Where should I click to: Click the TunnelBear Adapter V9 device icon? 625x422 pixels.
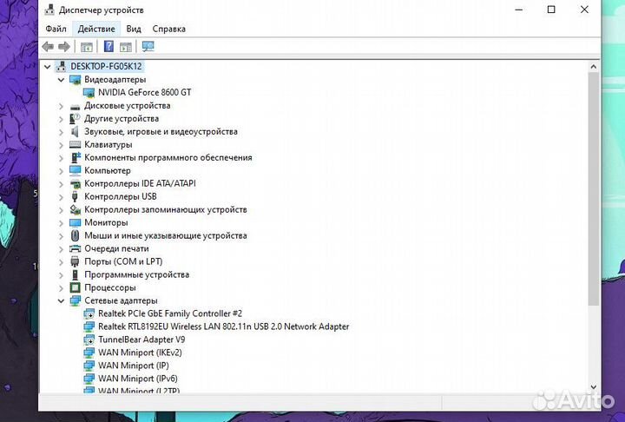pos(89,340)
